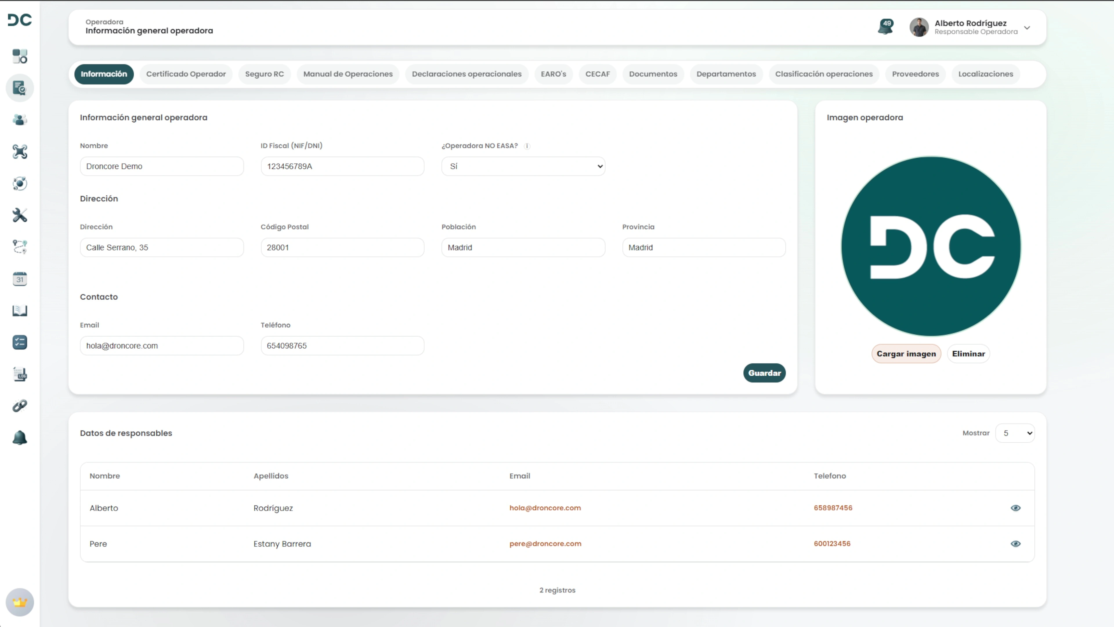
Task: Open the open-book logbook icon
Action: pos(20,311)
